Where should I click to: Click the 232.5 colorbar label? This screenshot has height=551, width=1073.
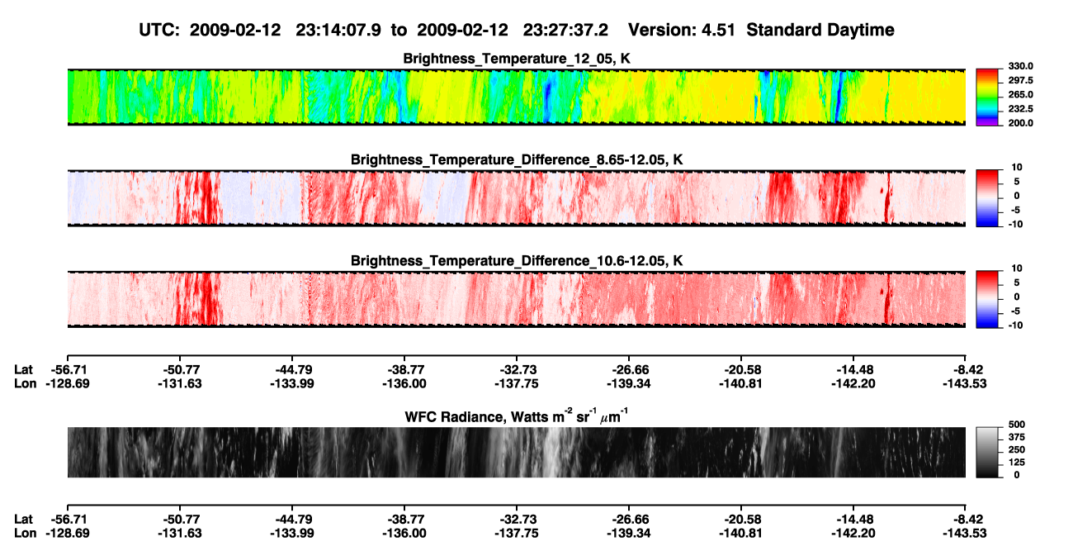1021,109
